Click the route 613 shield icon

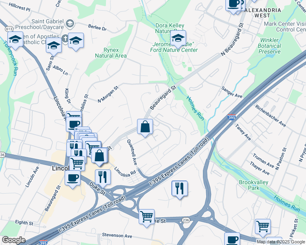(x=9, y=29)
